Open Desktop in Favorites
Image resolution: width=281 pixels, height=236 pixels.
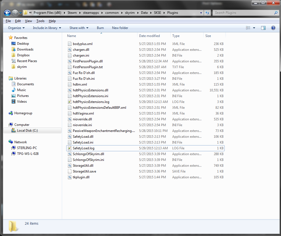[23, 44]
